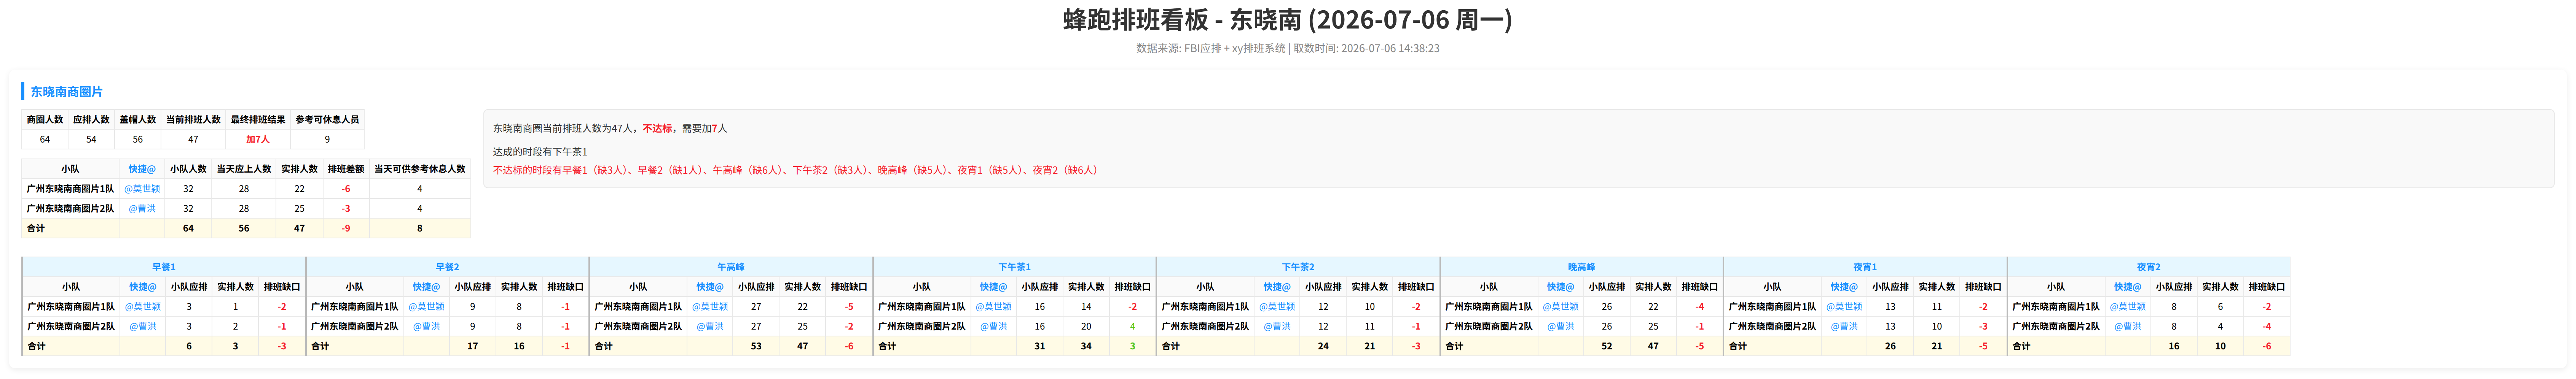Viewport: 2576px width, 379px height.
Task: Click the -9 total in 排班差额 column
Action: pos(346,229)
